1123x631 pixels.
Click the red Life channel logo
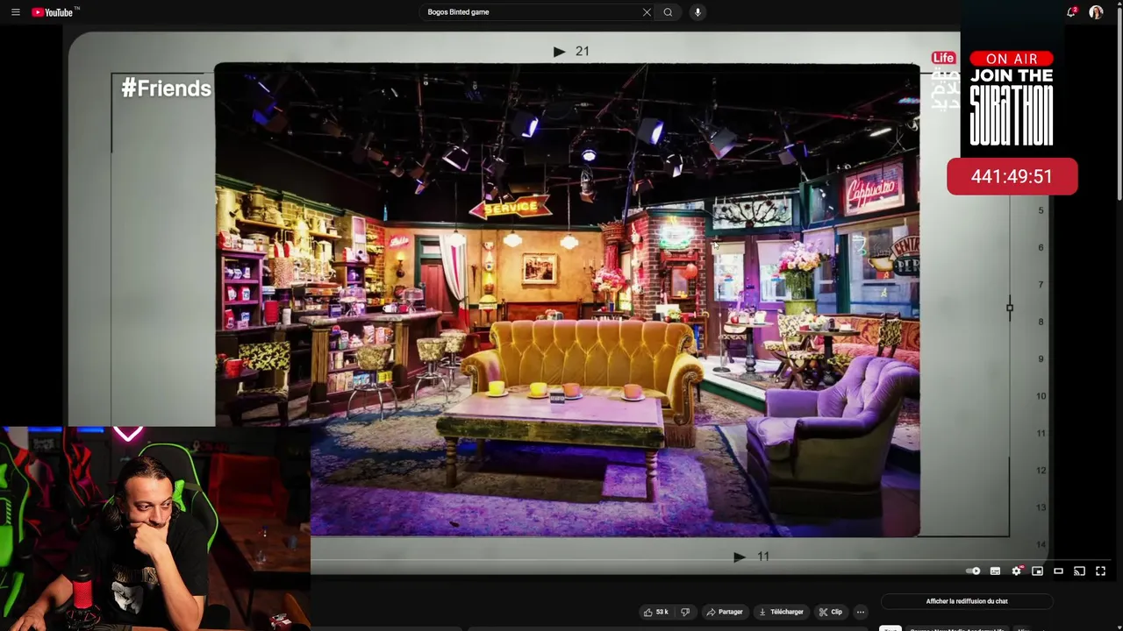[943, 58]
